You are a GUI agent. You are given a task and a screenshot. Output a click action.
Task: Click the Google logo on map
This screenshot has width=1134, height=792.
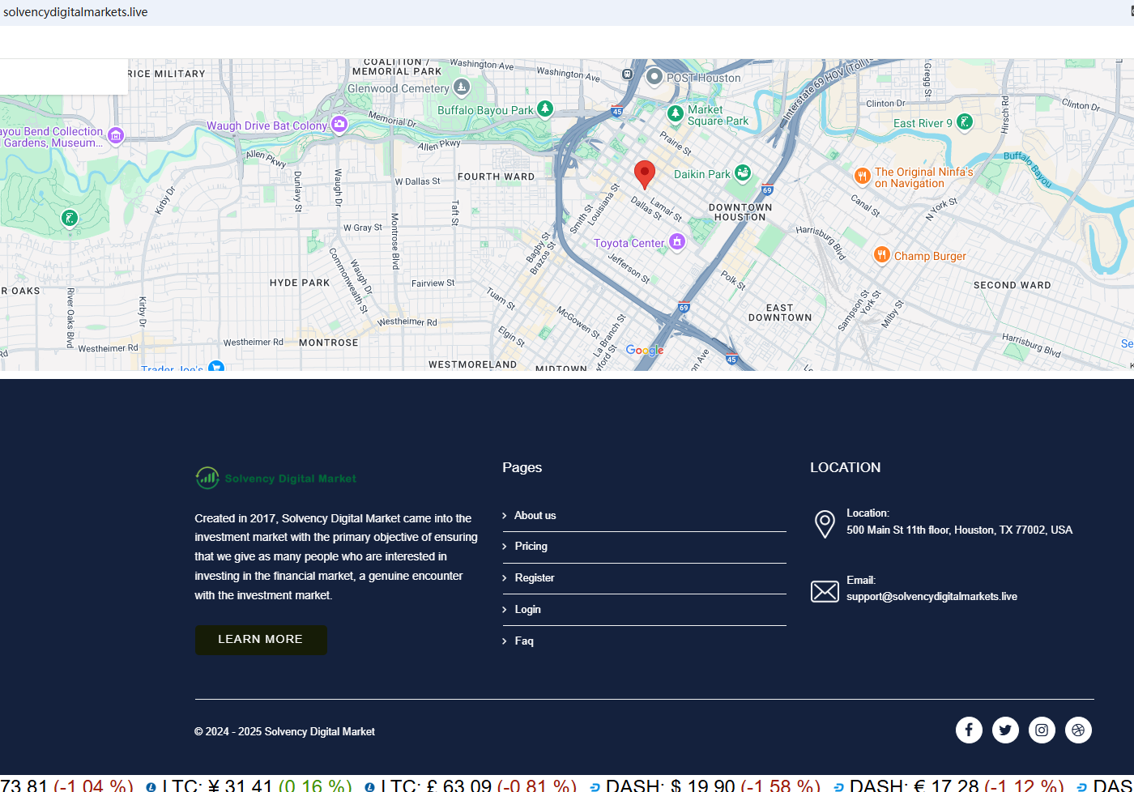click(645, 351)
